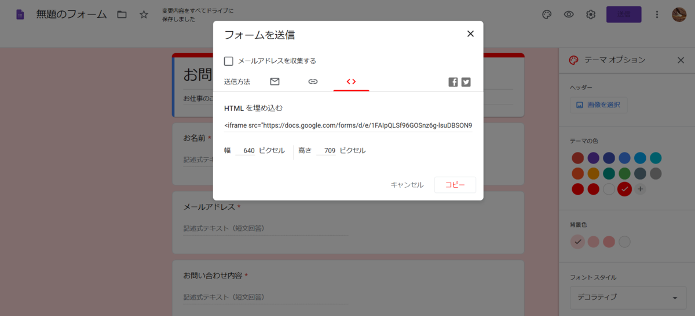Image resolution: width=695 pixels, height=316 pixels.
Task: Click the palette icon beside テーマ オプション
Action: 574,60
